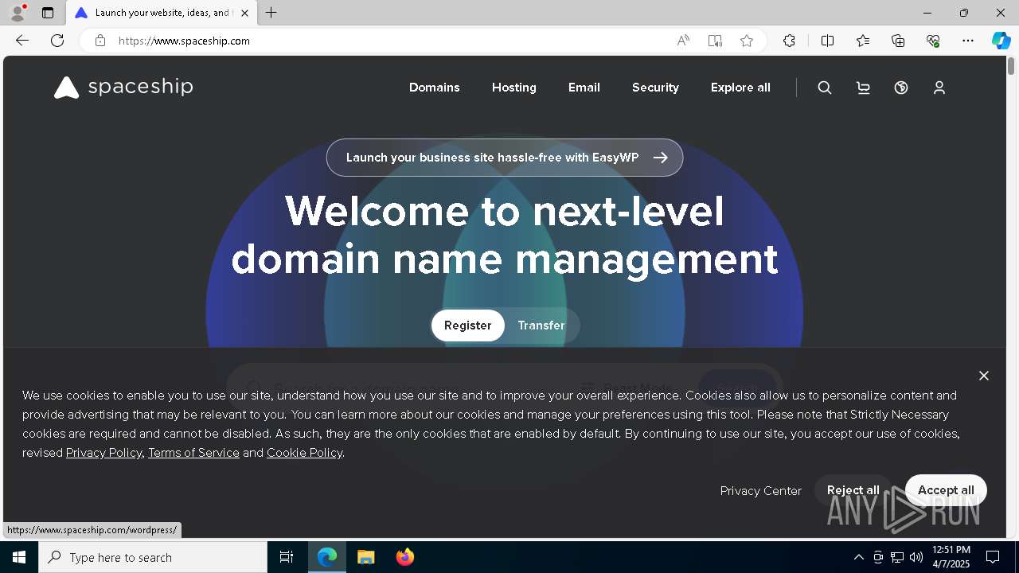
Task: Open the taskbar clock showing 12:51 PM
Action: click(x=951, y=557)
